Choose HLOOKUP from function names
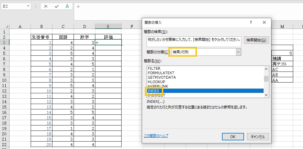 [x=156, y=82]
